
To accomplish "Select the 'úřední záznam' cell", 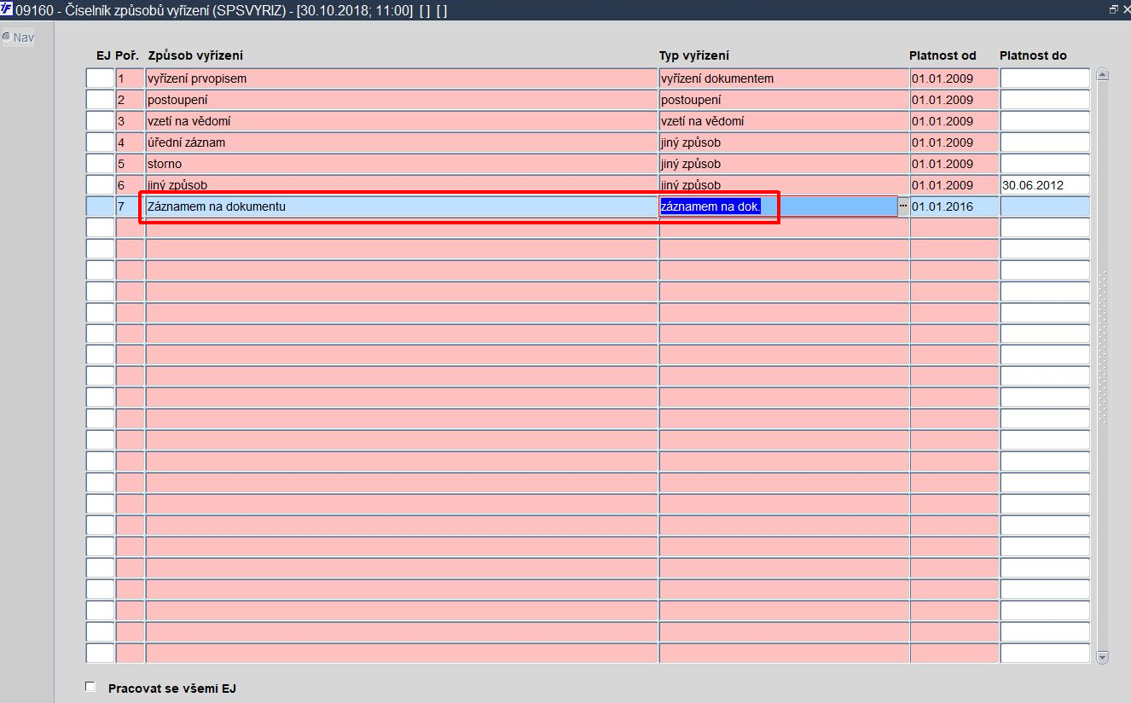I will click(x=402, y=142).
